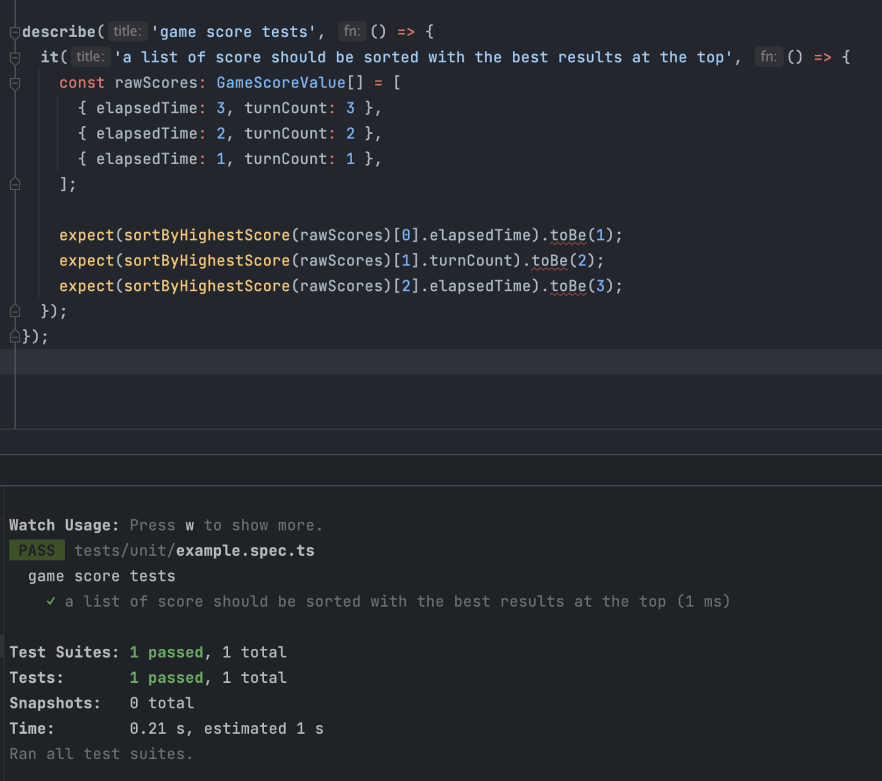Click 'sortByHighestScore' in the [1].turnCount line
This screenshot has width=882, height=781.
pyautogui.click(x=207, y=261)
